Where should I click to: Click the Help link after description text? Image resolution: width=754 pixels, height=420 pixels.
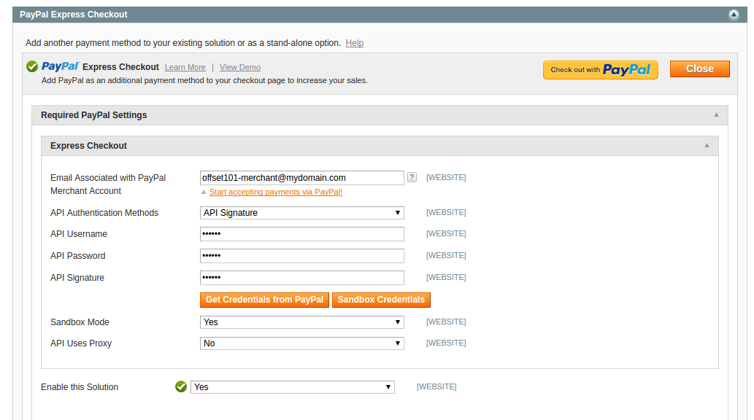point(355,43)
